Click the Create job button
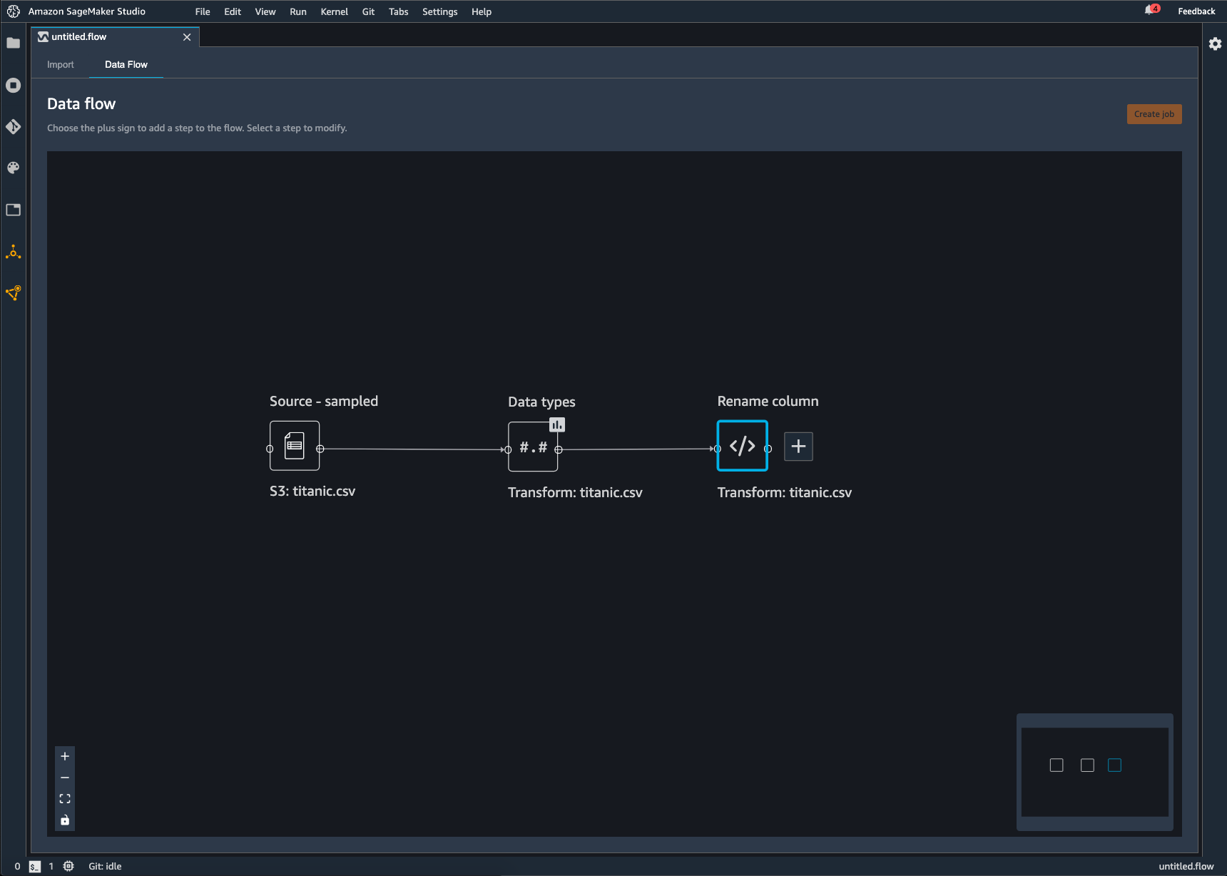1227x876 pixels. point(1154,113)
